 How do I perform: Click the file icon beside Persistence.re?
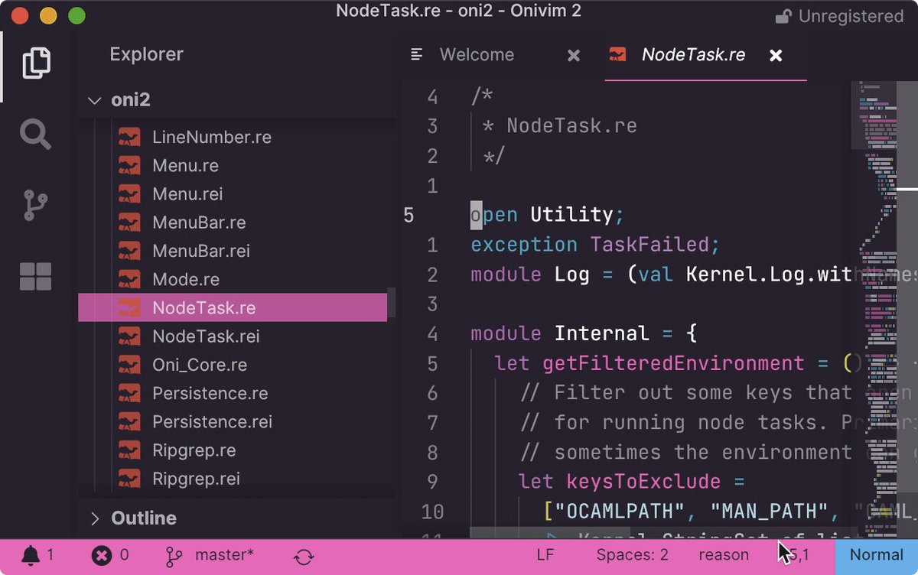tap(129, 393)
